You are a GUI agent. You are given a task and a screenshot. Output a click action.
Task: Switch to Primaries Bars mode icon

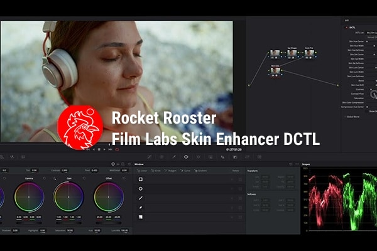click(x=118, y=164)
